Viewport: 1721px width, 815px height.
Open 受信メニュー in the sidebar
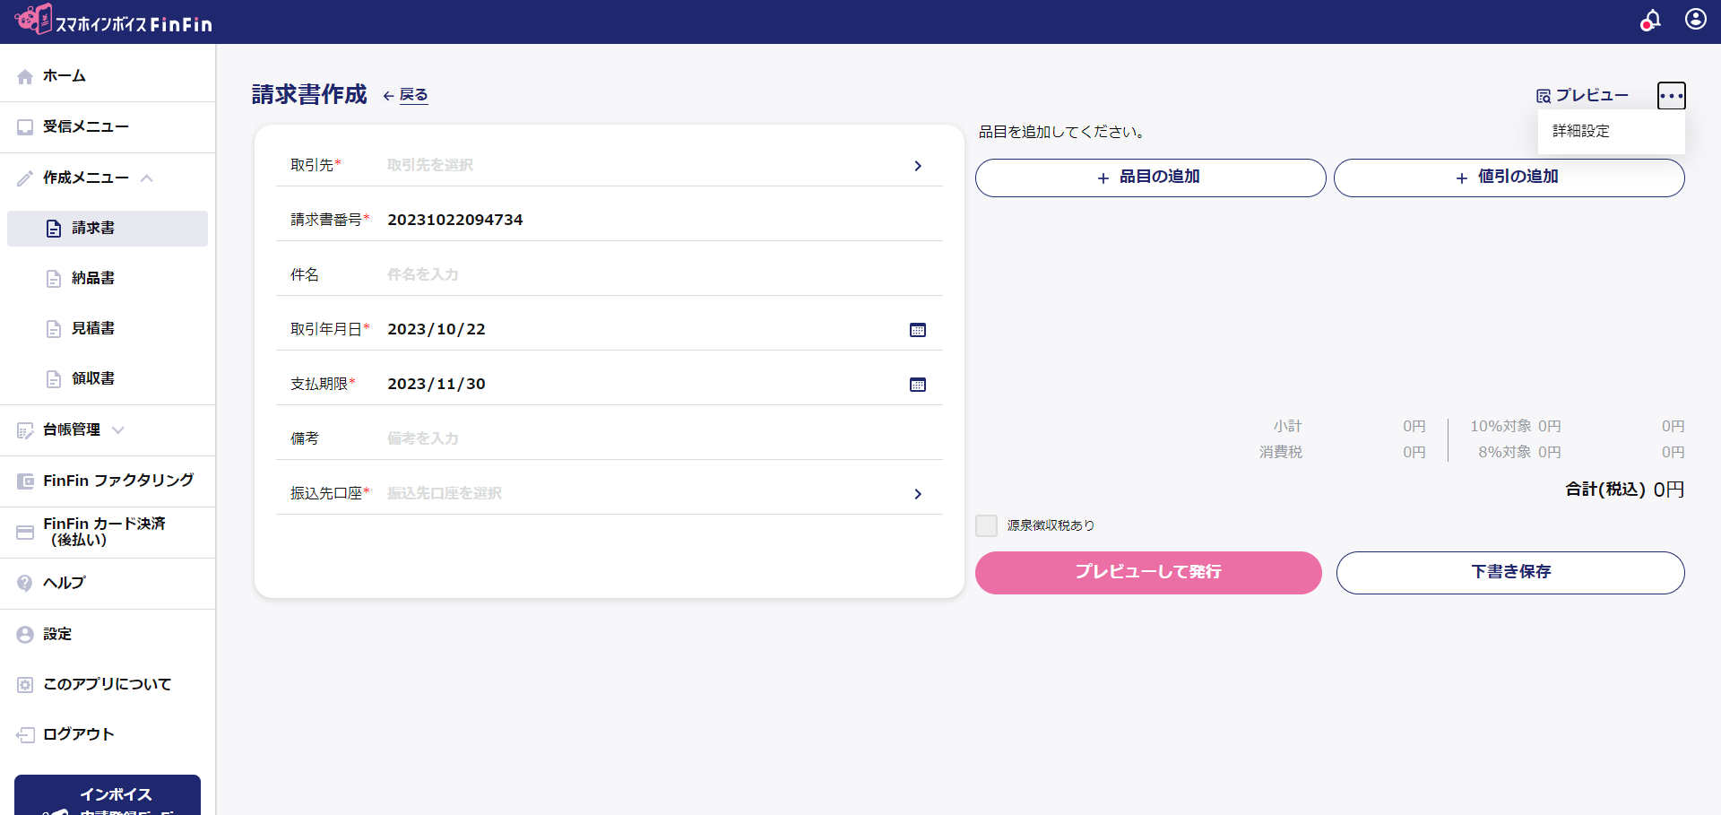click(x=108, y=127)
